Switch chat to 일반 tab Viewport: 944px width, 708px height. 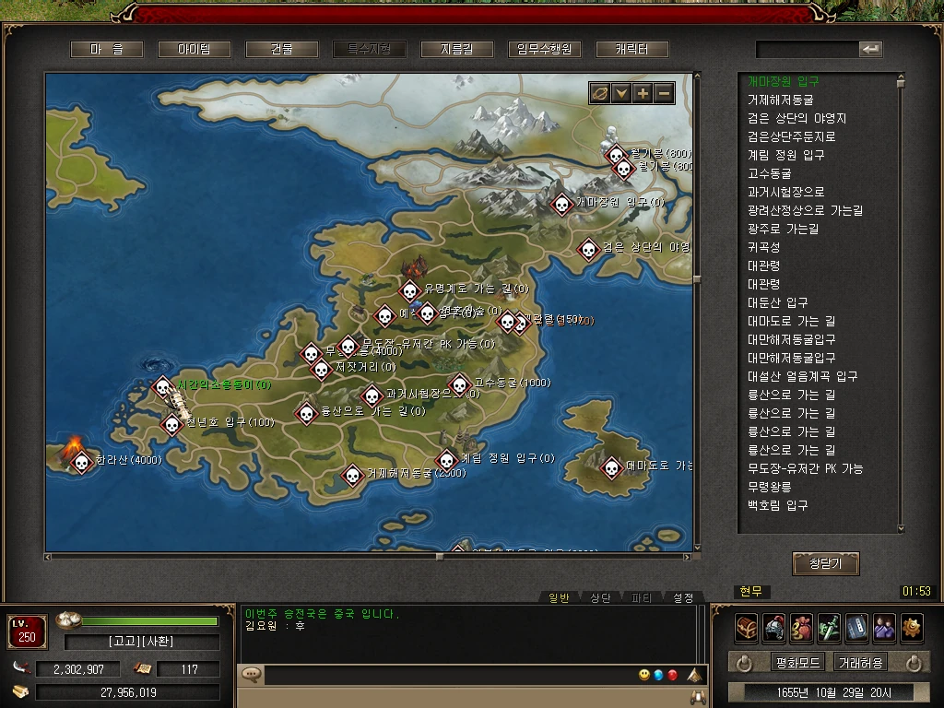coord(558,597)
